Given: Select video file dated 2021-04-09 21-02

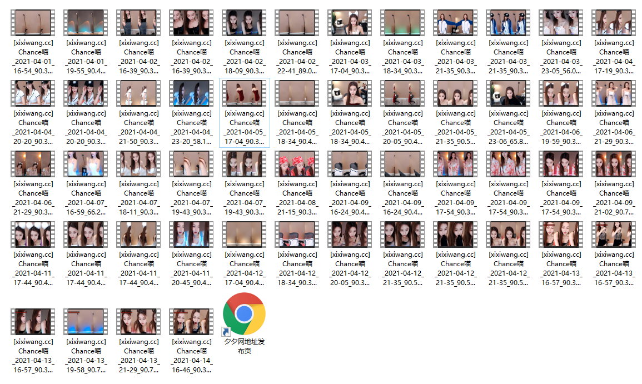Looking at the screenshot, I should click(614, 164).
